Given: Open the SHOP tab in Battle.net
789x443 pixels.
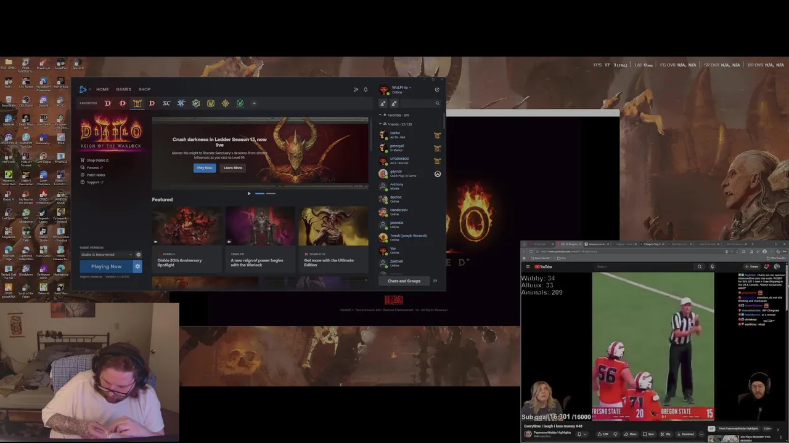Looking at the screenshot, I should pos(144,89).
